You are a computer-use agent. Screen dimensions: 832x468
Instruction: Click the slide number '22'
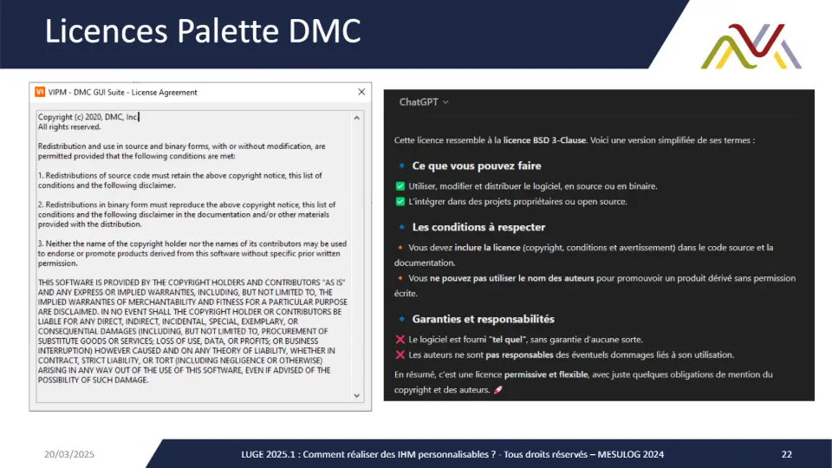pos(786,454)
